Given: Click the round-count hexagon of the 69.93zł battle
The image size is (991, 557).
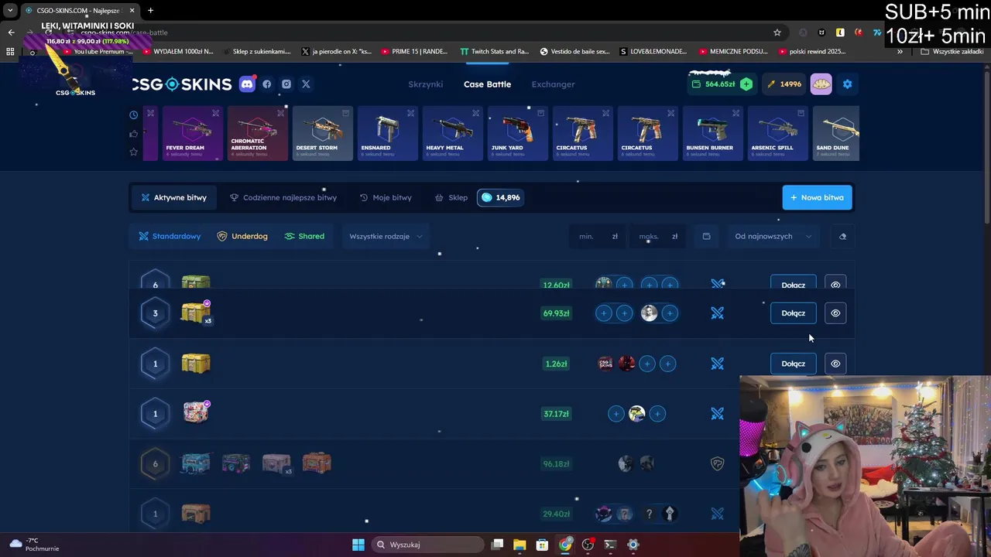Looking at the screenshot, I should click(155, 313).
